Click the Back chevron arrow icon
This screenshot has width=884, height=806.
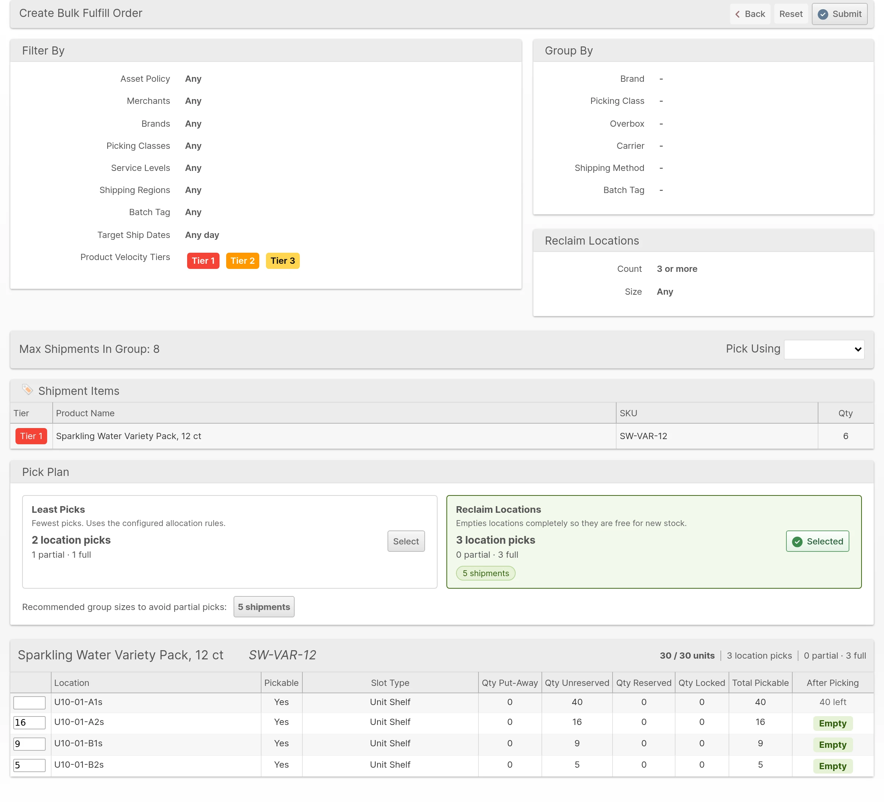737,14
